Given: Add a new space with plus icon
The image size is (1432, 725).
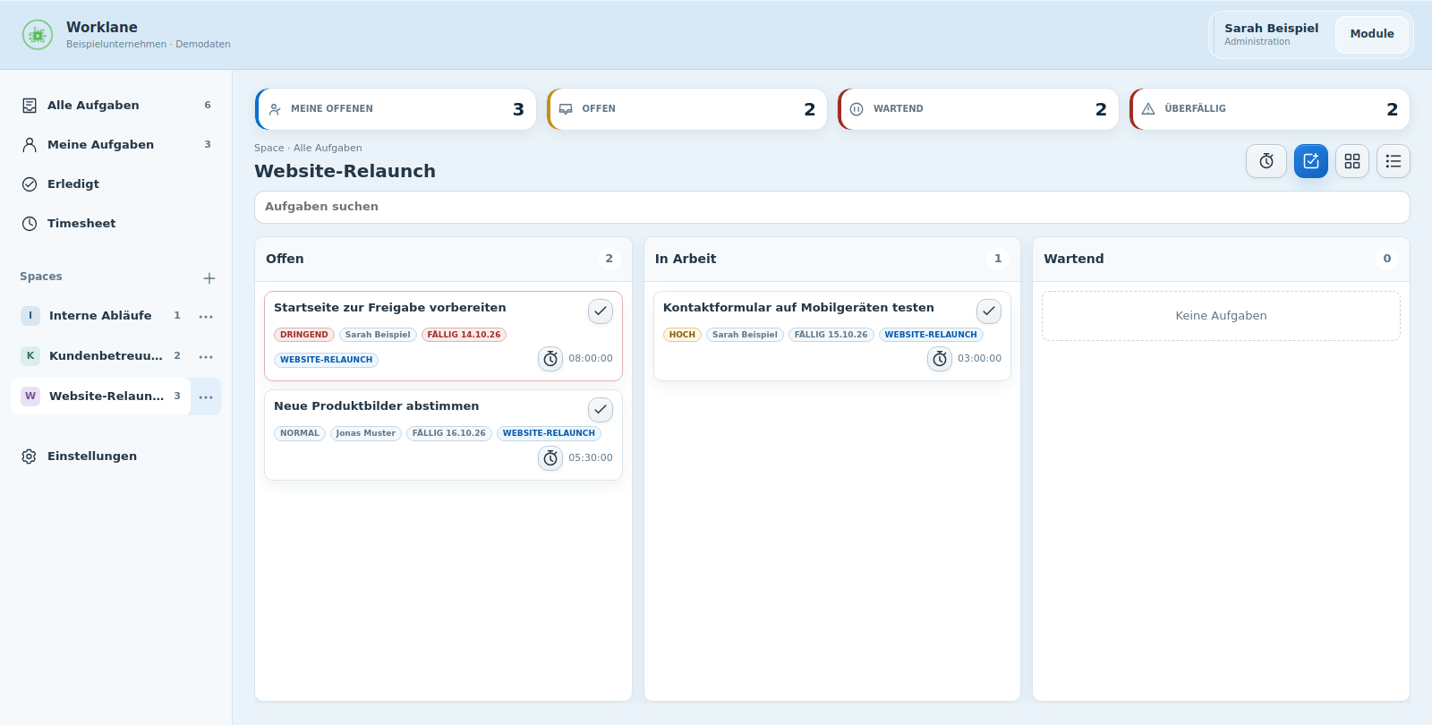Looking at the screenshot, I should coord(209,278).
